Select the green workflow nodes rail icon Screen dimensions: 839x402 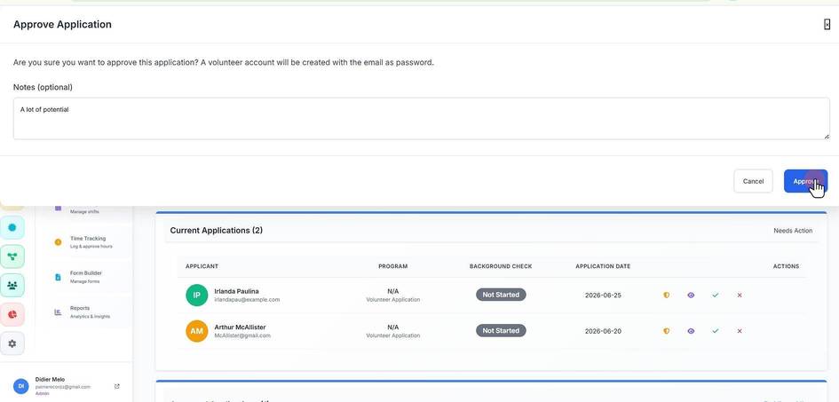(x=12, y=256)
